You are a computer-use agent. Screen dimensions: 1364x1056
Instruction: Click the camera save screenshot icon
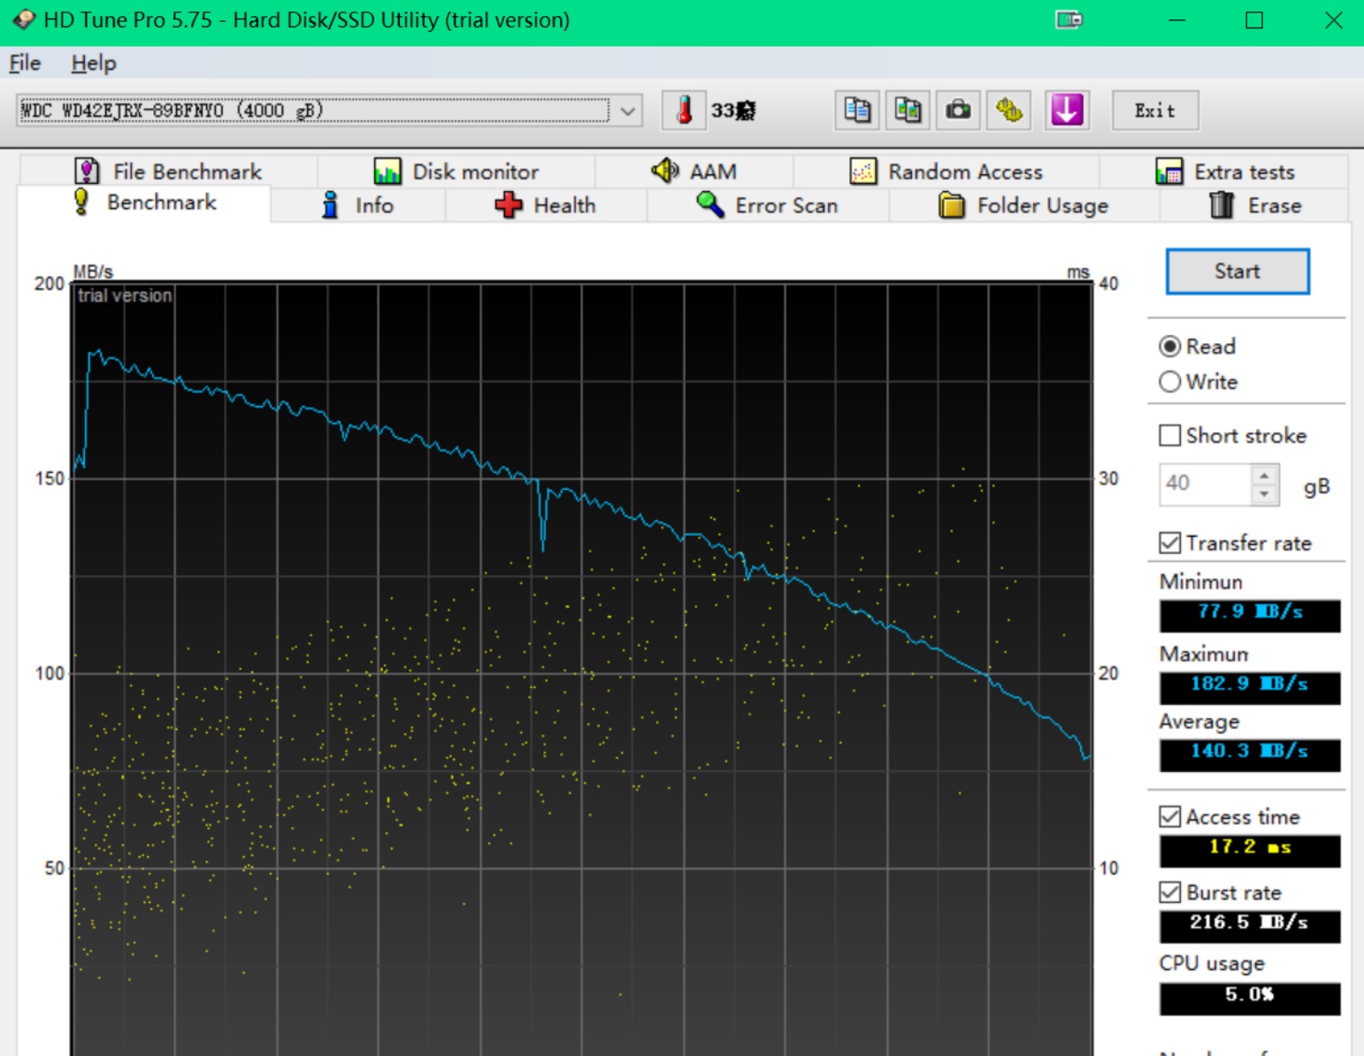tap(958, 111)
